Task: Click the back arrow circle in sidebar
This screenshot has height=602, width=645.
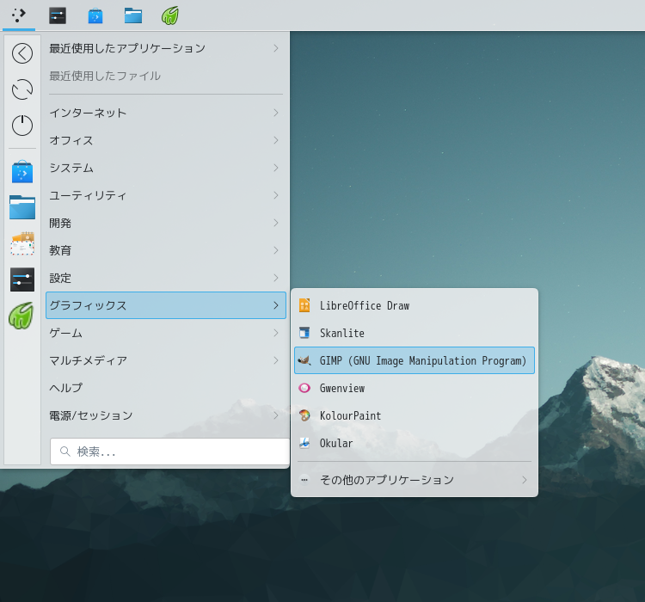Action: click(22, 53)
